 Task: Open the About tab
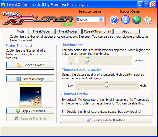[x=127, y=31]
